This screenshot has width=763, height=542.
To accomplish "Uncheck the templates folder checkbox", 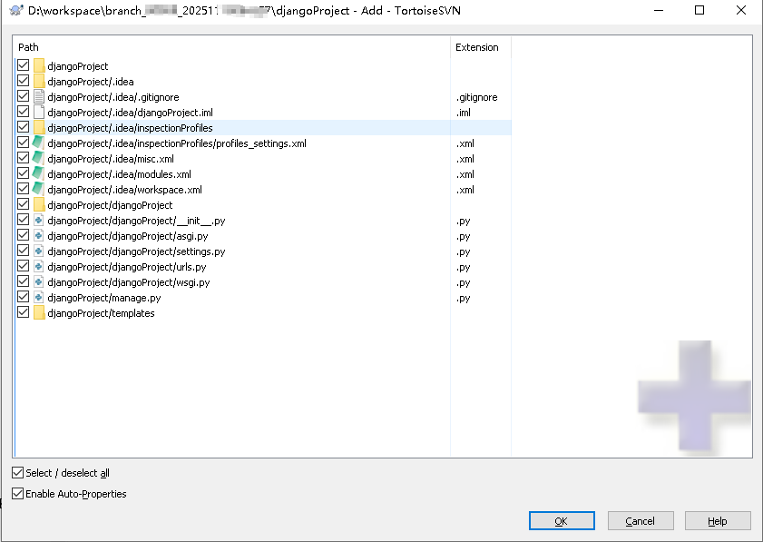I will pos(24,312).
